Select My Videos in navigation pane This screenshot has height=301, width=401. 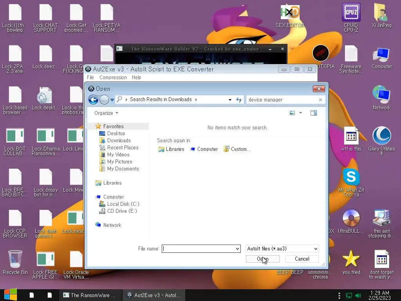coord(118,154)
